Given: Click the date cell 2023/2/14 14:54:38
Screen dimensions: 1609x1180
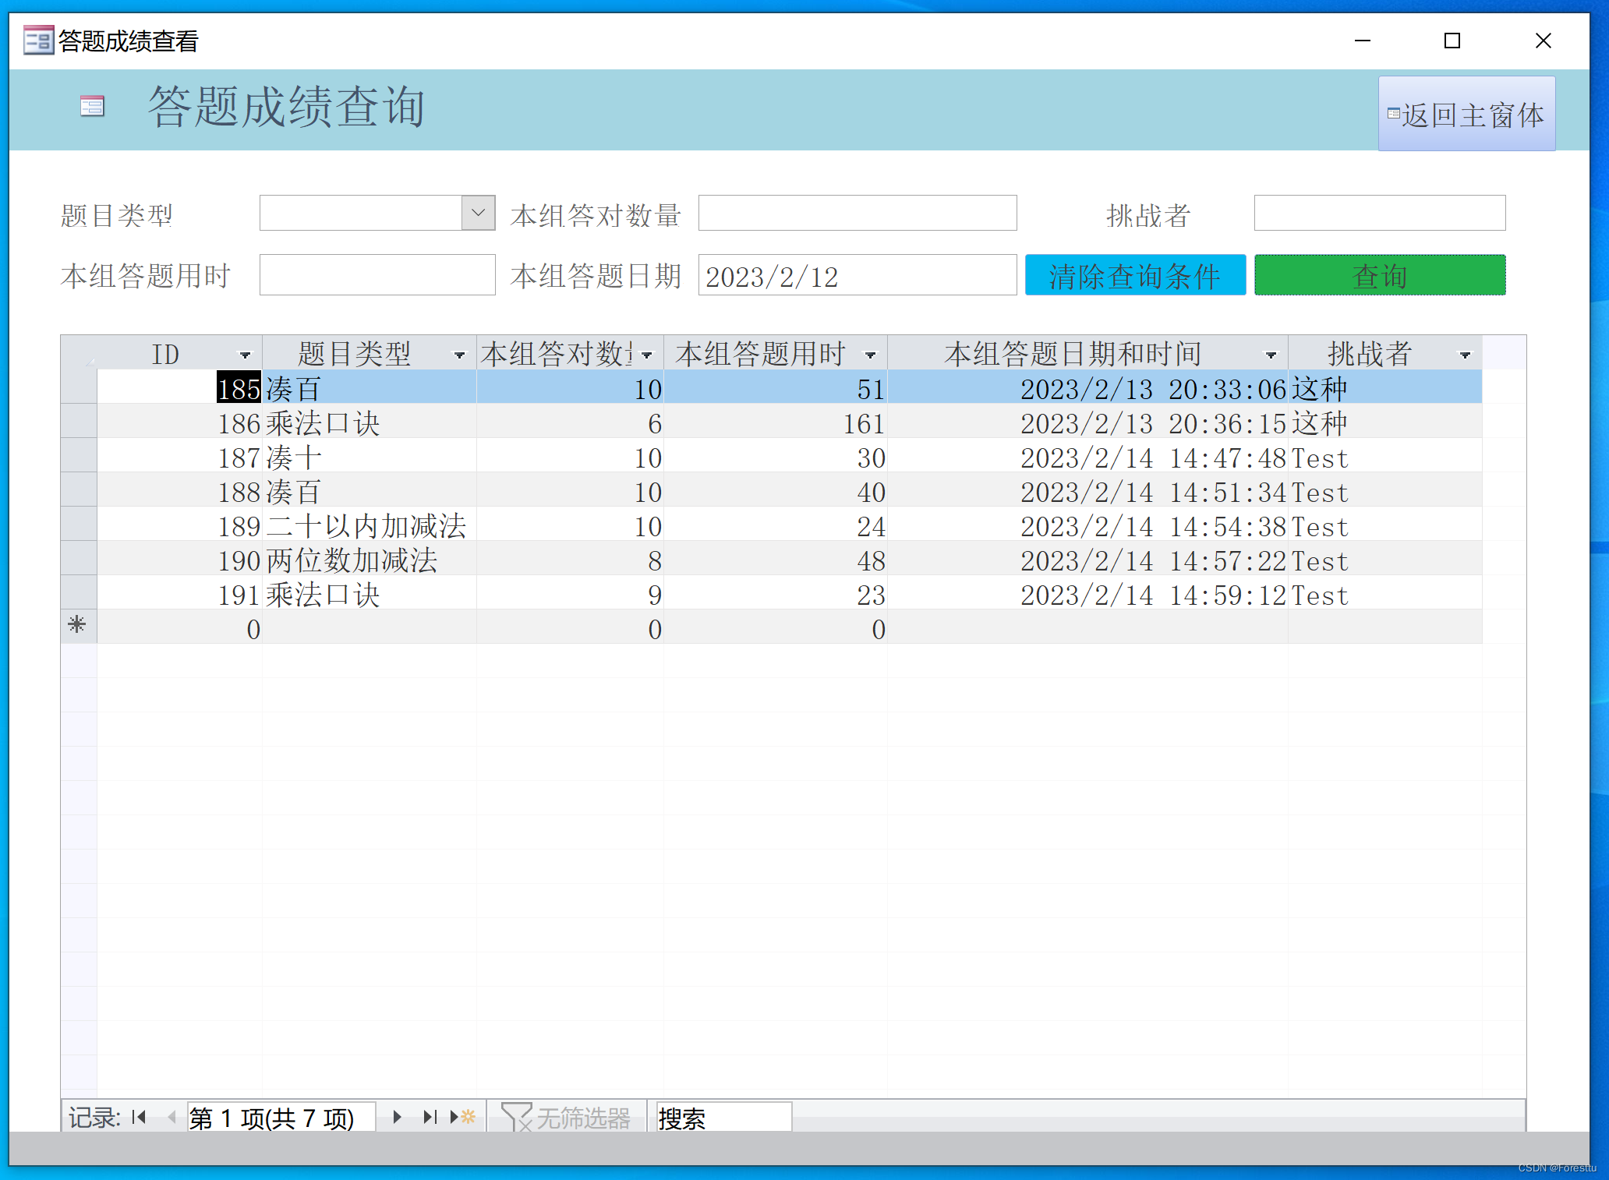Looking at the screenshot, I should (x=1088, y=525).
